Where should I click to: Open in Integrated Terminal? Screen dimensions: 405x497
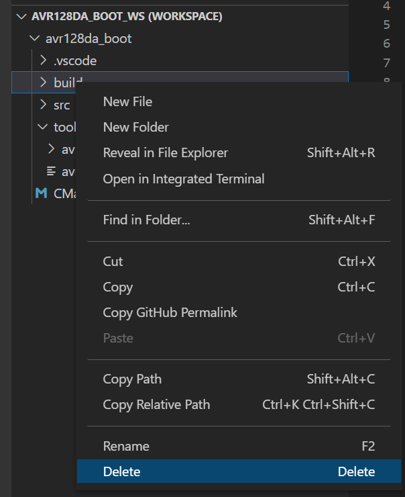tap(183, 179)
